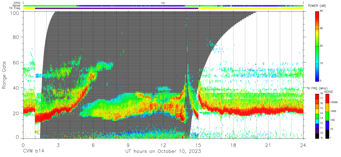Image resolution: width=341 pixels, height=157 pixels.
Task: Click the noise scale label '1000'
Action: click(x=334, y=111)
